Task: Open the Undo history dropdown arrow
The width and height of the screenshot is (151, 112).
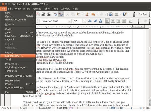Action: click(x=97, y=14)
